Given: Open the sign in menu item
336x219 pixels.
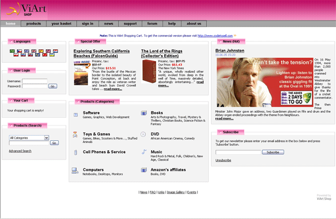Looking at the screenshot, I should [x=87, y=23].
